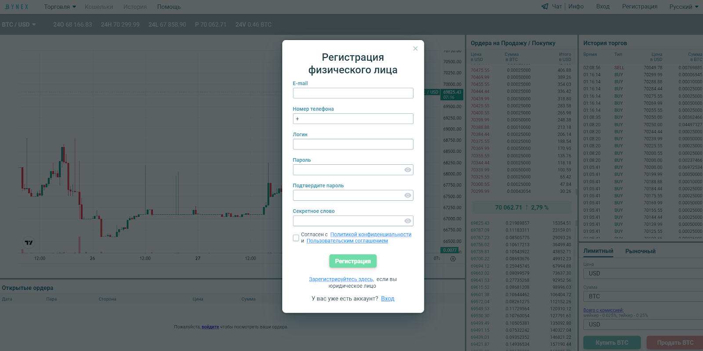
Task: Switch to Лимитный order tab
Action: click(598, 251)
